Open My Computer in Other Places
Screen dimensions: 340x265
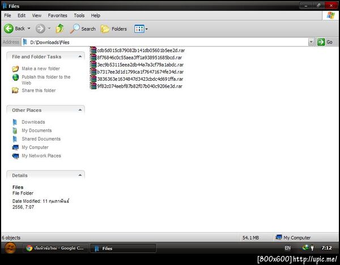pos(35,147)
